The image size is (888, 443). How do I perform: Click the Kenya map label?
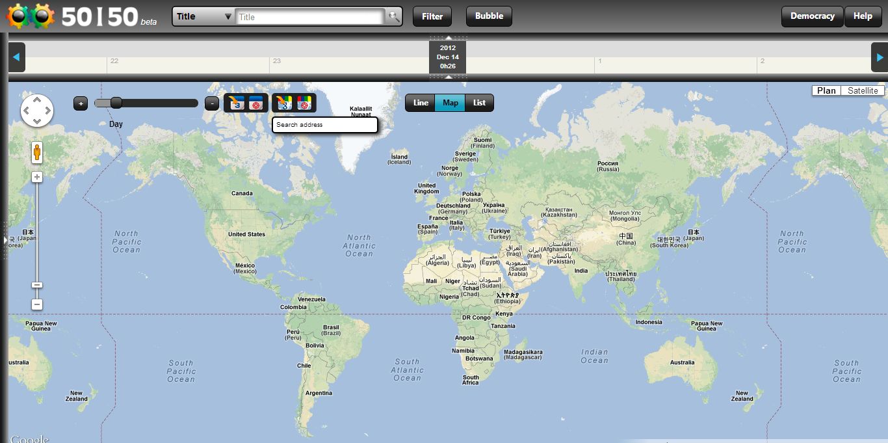click(504, 314)
